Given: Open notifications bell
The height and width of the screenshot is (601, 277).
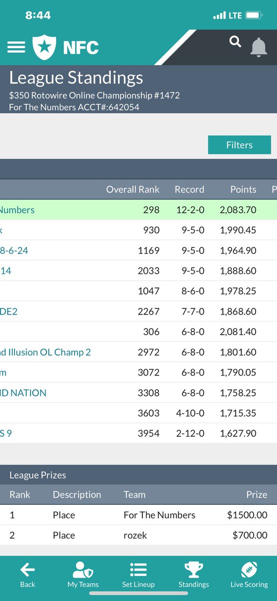Looking at the screenshot, I should 258,47.
